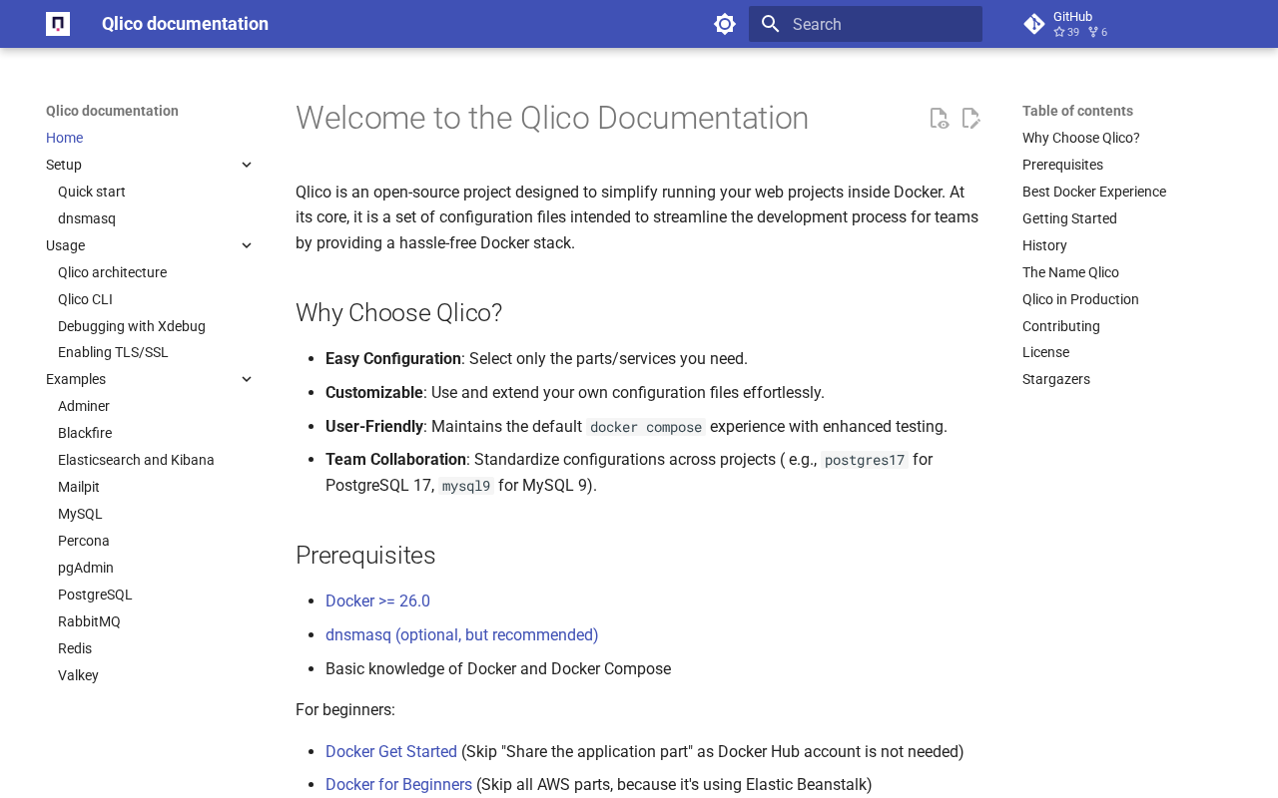The height and width of the screenshot is (798, 1278).
Task: Click the GitHub stars count 39
Action: [x=1066, y=32]
